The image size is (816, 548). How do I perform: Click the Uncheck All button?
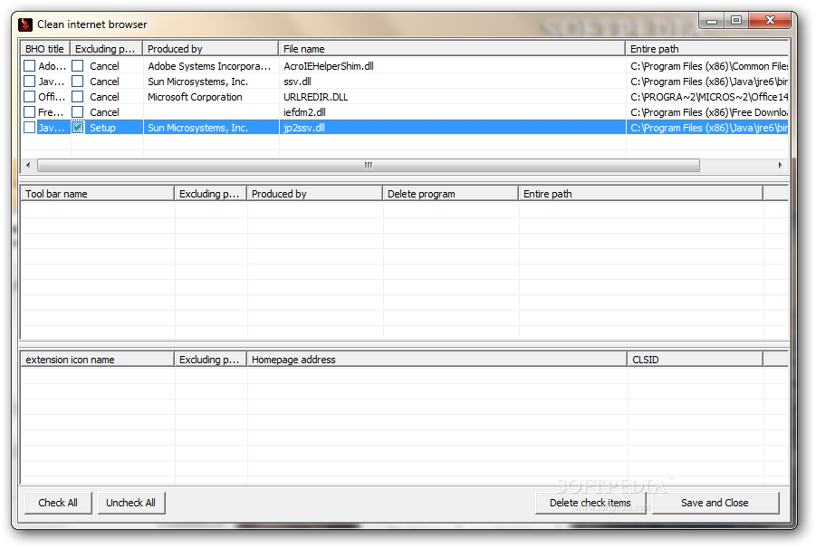pos(131,503)
